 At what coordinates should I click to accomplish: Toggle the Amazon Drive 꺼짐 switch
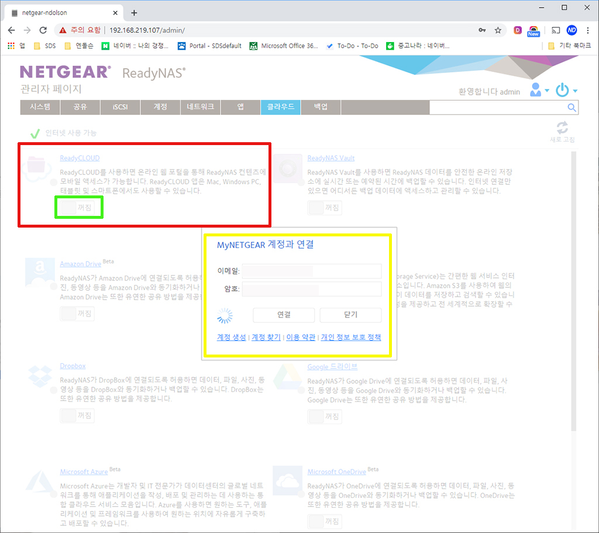(77, 314)
